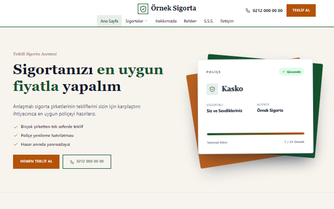Click the checkmark beside Birçok şirketten tek seferde teklif
Viewport: 334px width, 209px height.
pyautogui.click(x=16, y=127)
